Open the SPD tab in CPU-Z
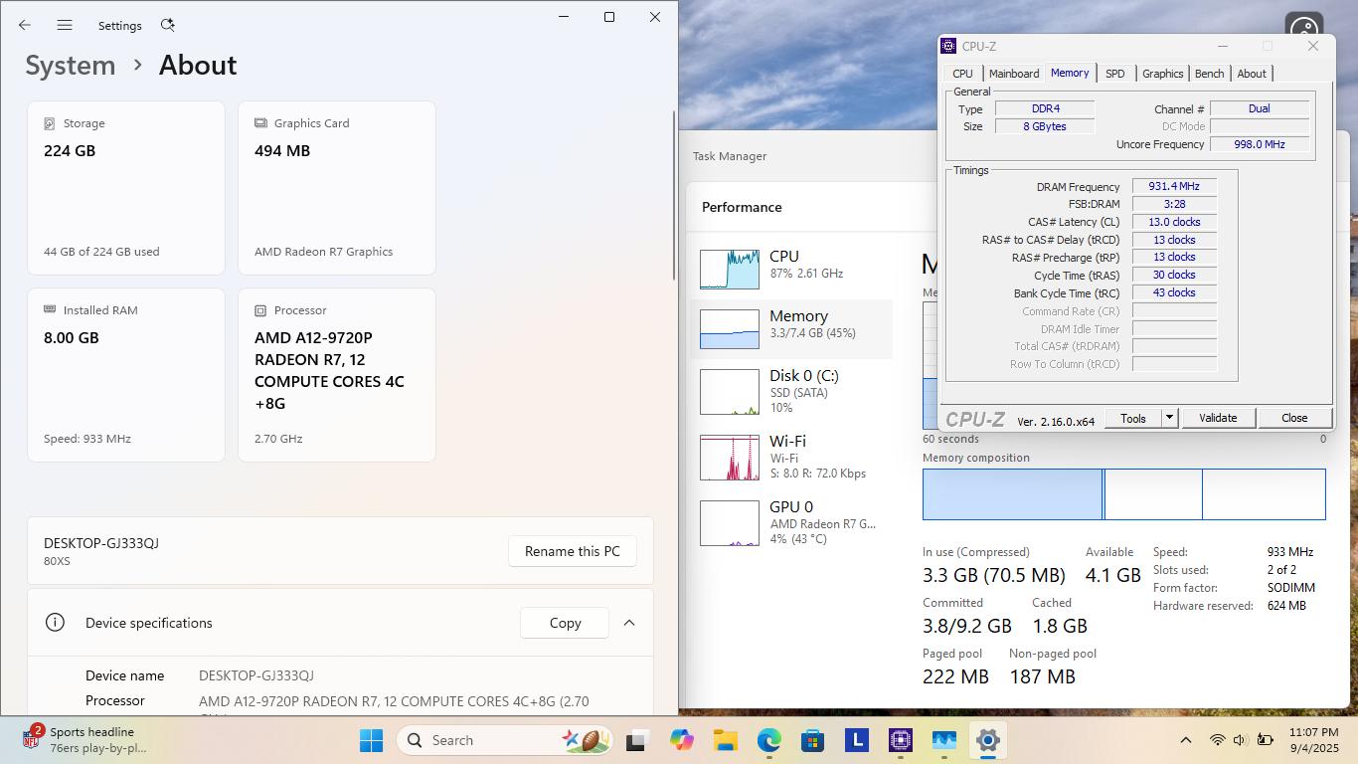The image size is (1358, 764). 1115,74
